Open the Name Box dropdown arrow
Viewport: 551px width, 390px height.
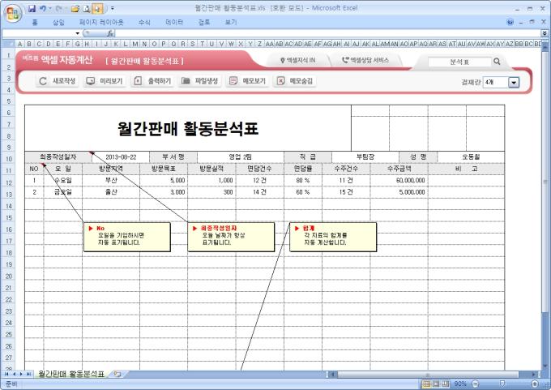click(x=77, y=33)
